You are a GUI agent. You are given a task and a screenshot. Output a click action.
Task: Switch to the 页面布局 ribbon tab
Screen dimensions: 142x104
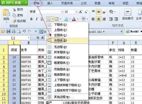point(67,3)
